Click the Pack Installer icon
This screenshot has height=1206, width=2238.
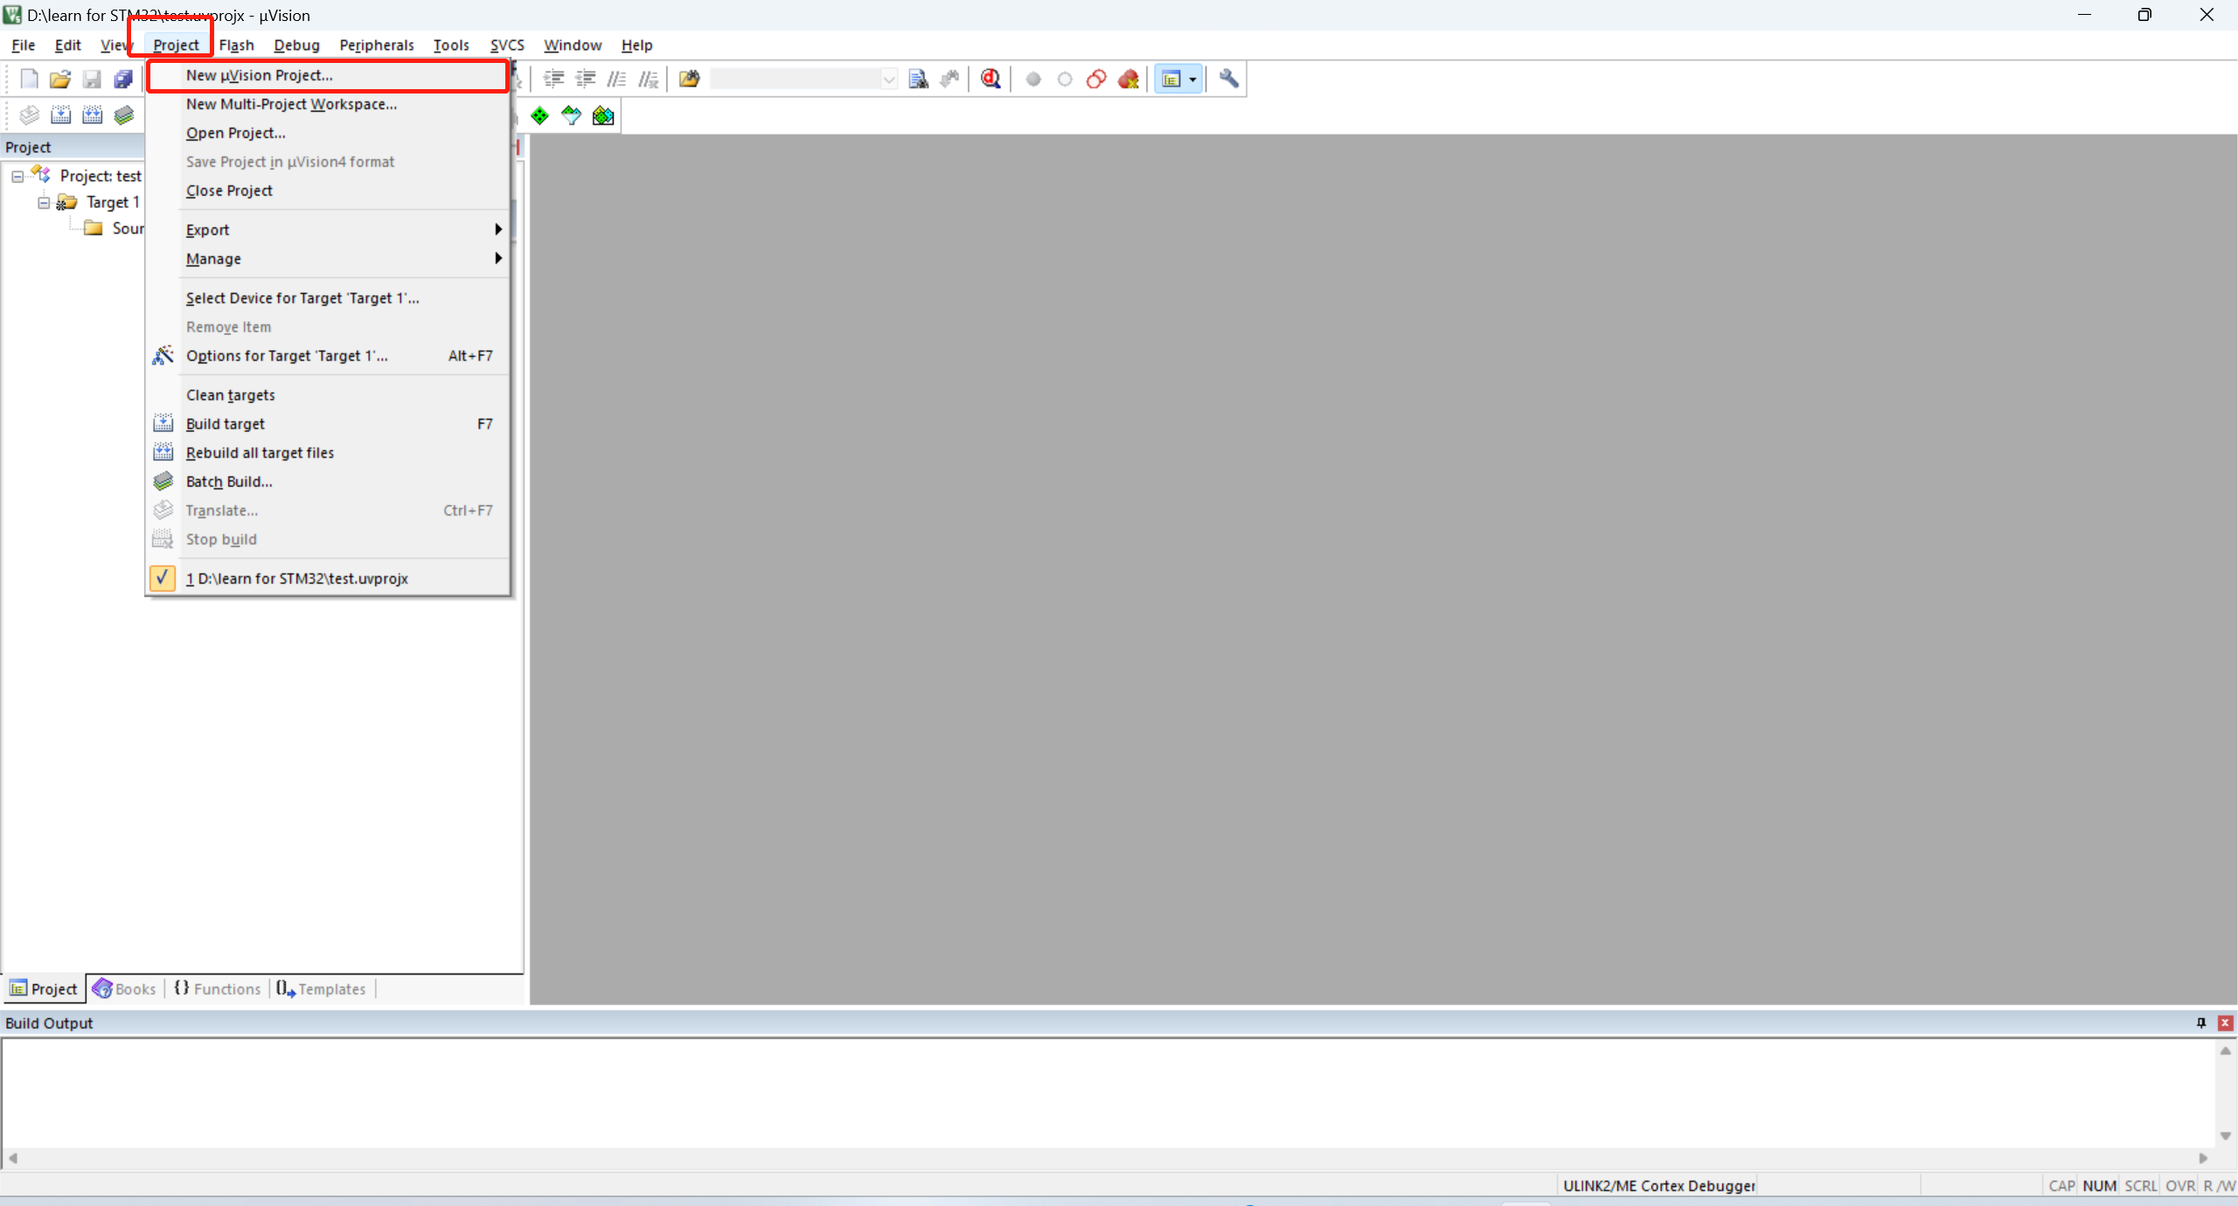[603, 115]
